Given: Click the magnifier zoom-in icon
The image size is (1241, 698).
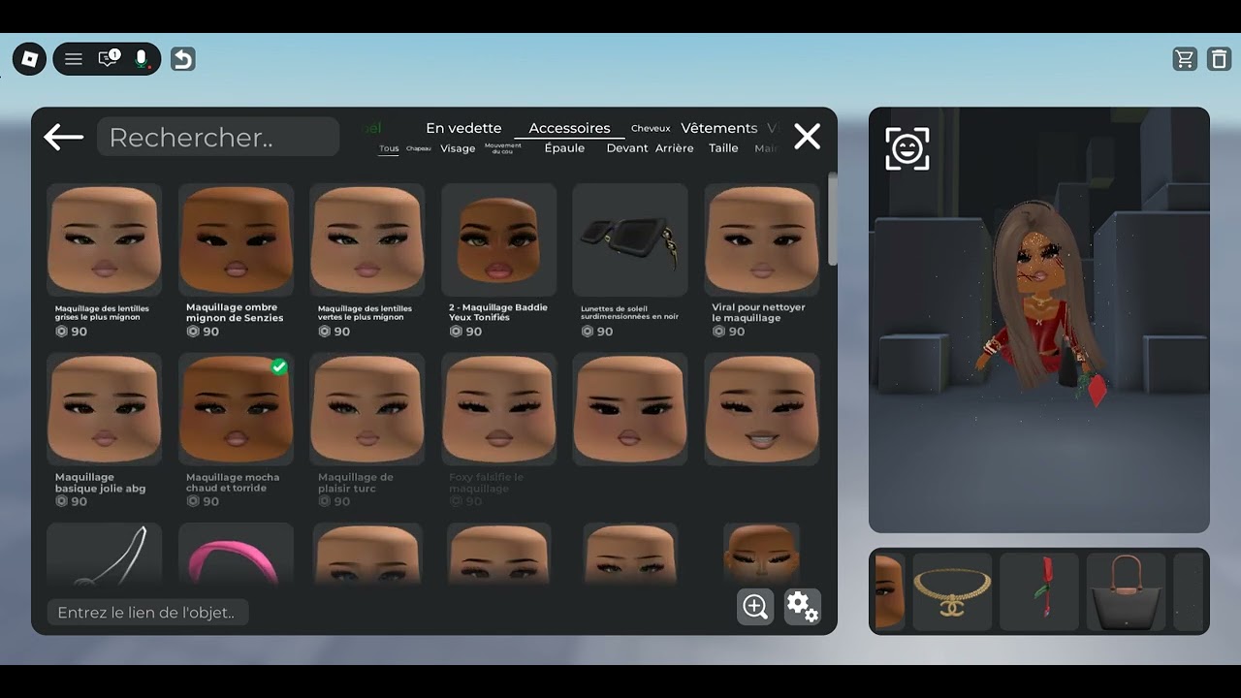Looking at the screenshot, I should click(x=755, y=607).
